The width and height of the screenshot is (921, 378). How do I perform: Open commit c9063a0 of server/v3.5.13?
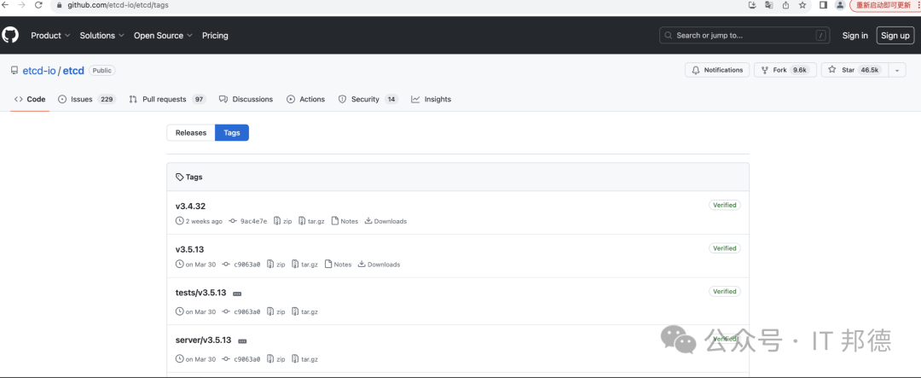241,359
